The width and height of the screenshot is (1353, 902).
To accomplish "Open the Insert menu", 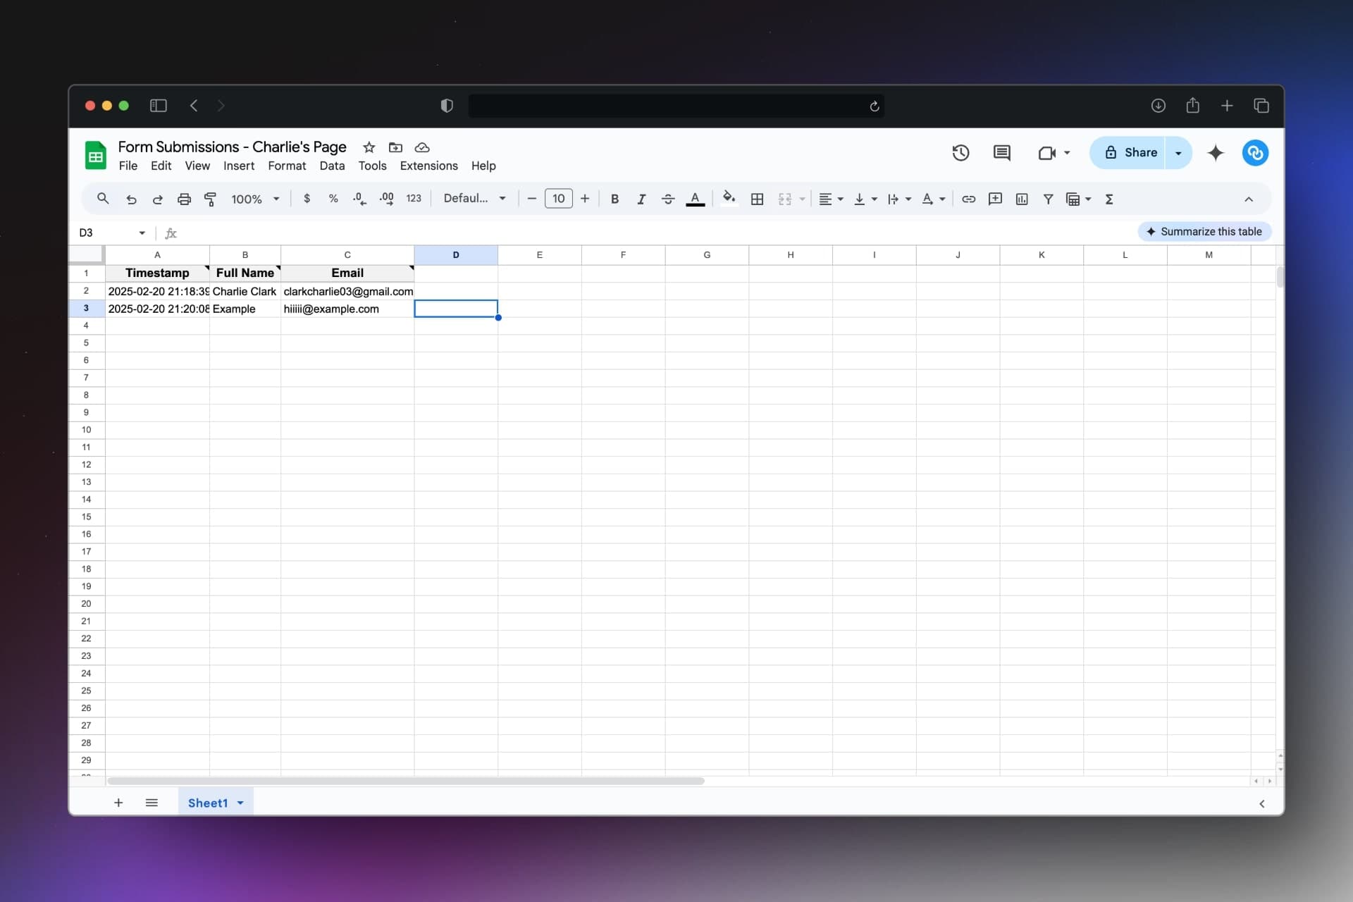I will (x=239, y=166).
